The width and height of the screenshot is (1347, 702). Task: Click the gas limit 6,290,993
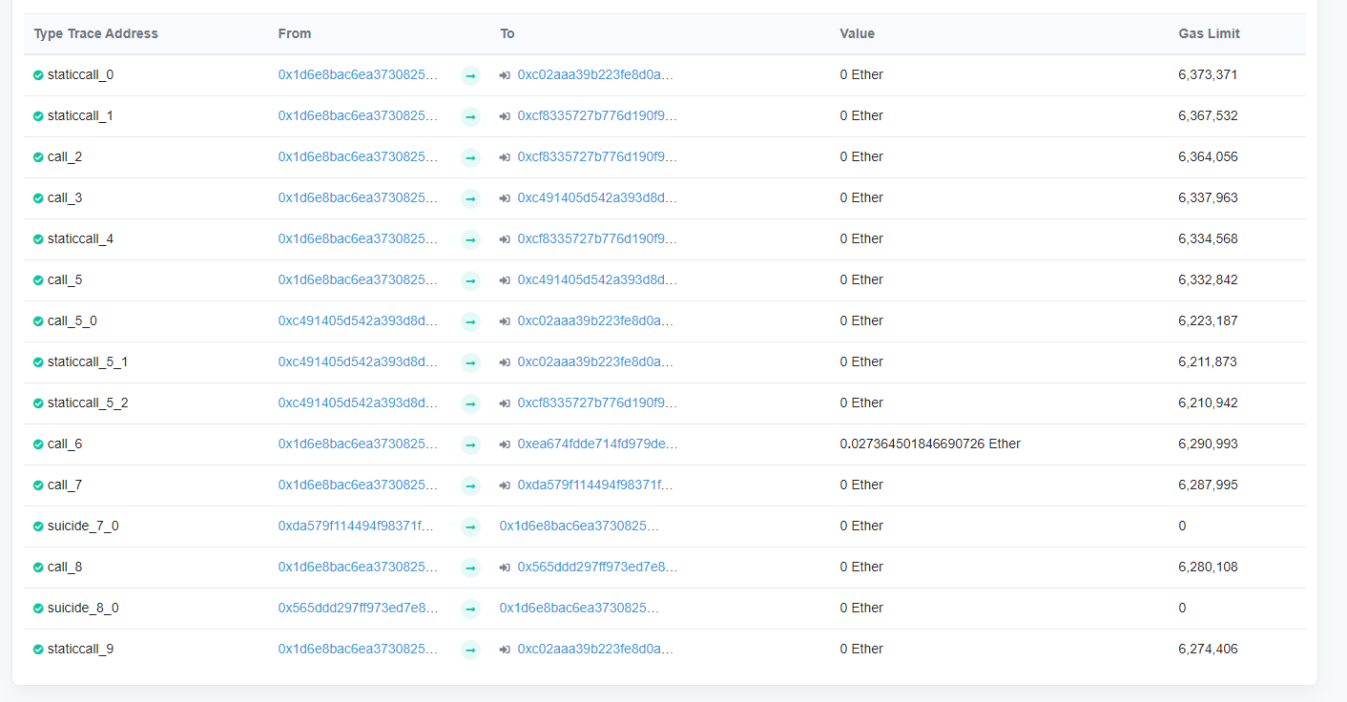(x=1208, y=444)
